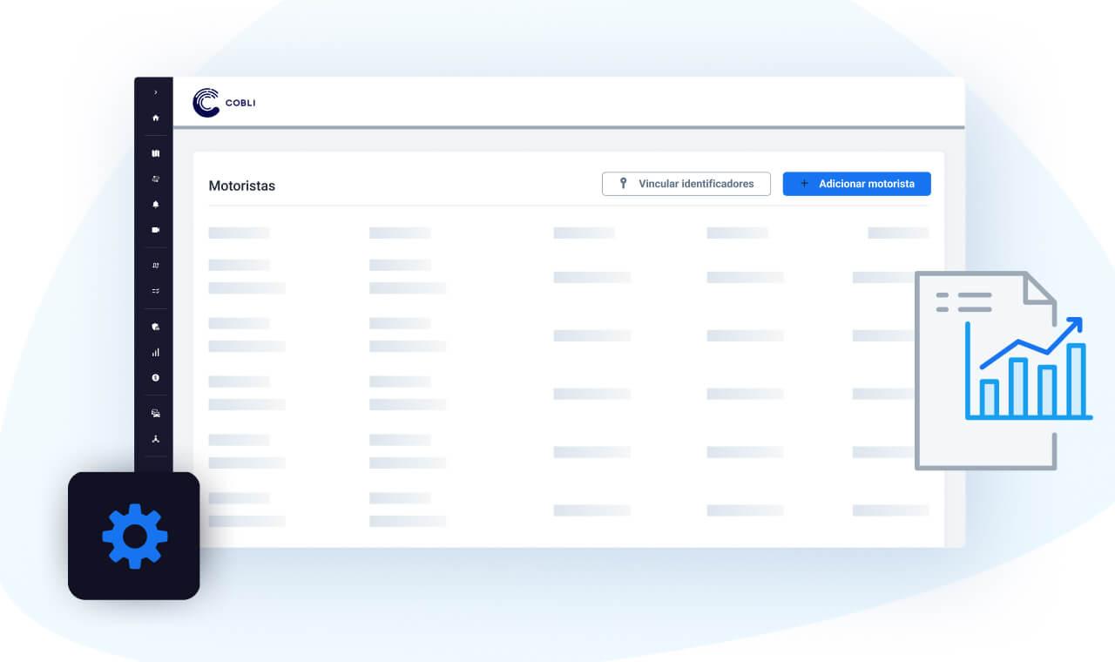This screenshot has width=1115, height=662.
Task: Click the shield icon in the sidebar
Action: (156, 327)
